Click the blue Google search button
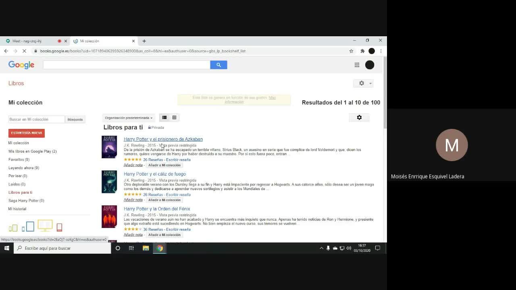This screenshot has width=516, height=290. point(218,65)
